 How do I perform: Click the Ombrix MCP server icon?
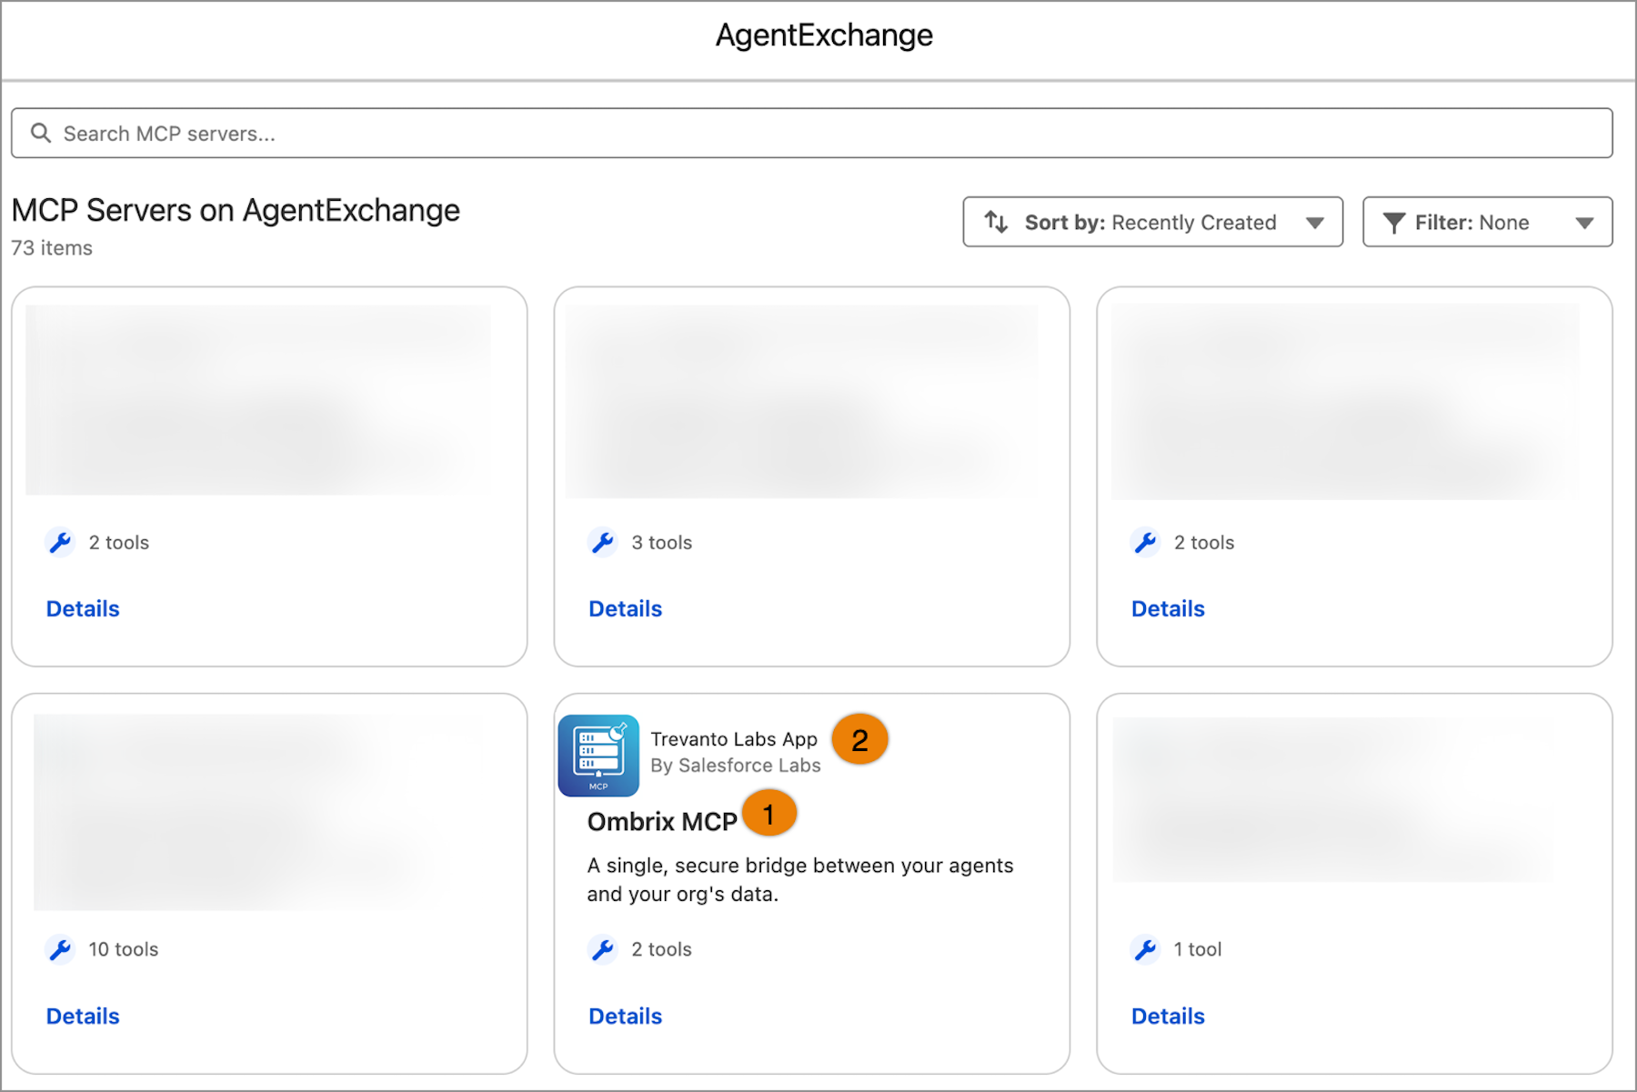click(598, 756)
